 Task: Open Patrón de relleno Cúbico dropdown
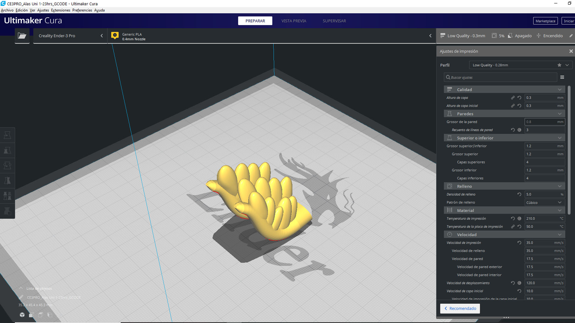(544, 202)
